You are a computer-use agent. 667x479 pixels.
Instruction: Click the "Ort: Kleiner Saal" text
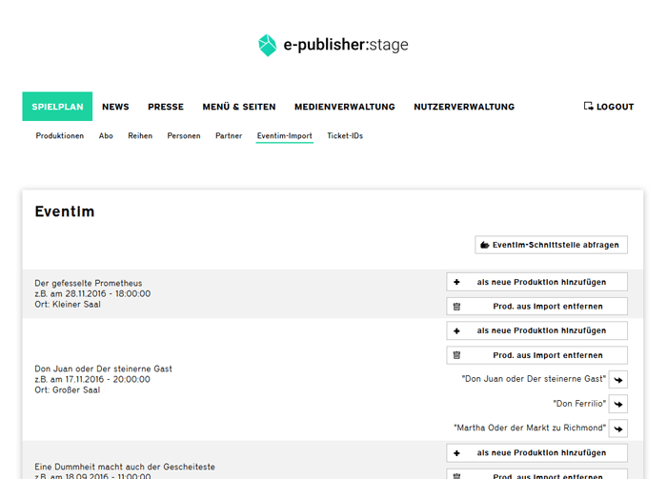(68, 305)
